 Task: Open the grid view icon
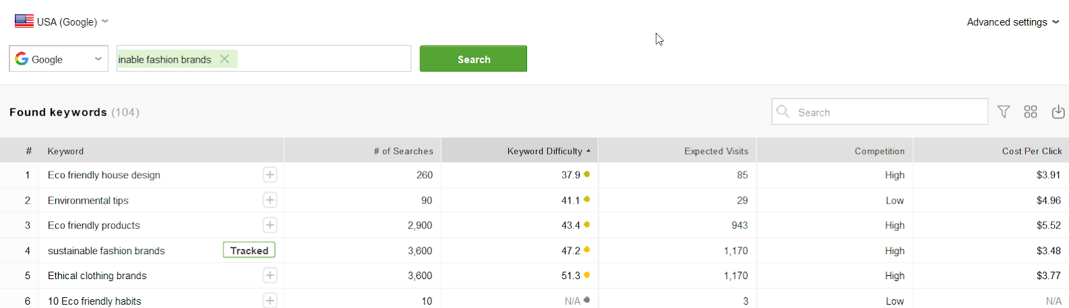[x=1031, y=112]
